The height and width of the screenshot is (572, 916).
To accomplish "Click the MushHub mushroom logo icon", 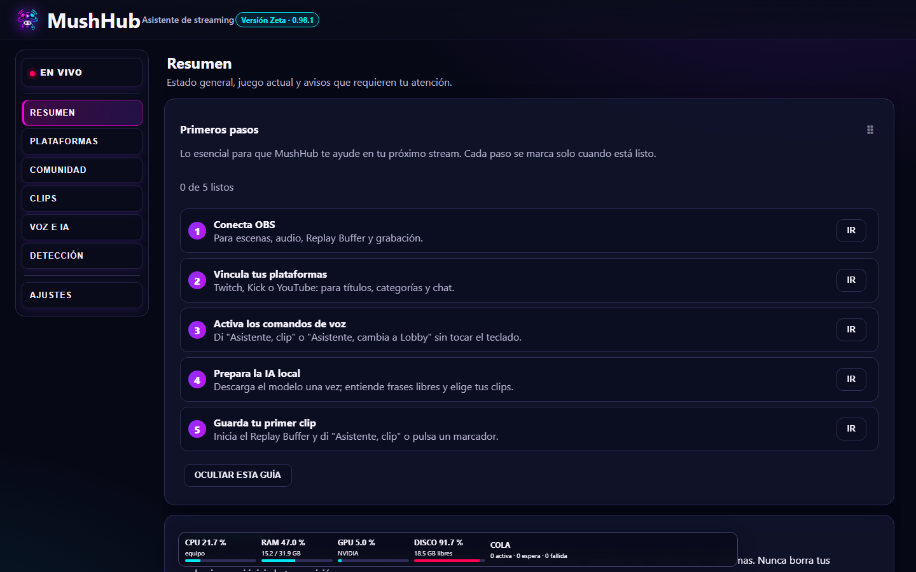I will (x=27, y=20).
